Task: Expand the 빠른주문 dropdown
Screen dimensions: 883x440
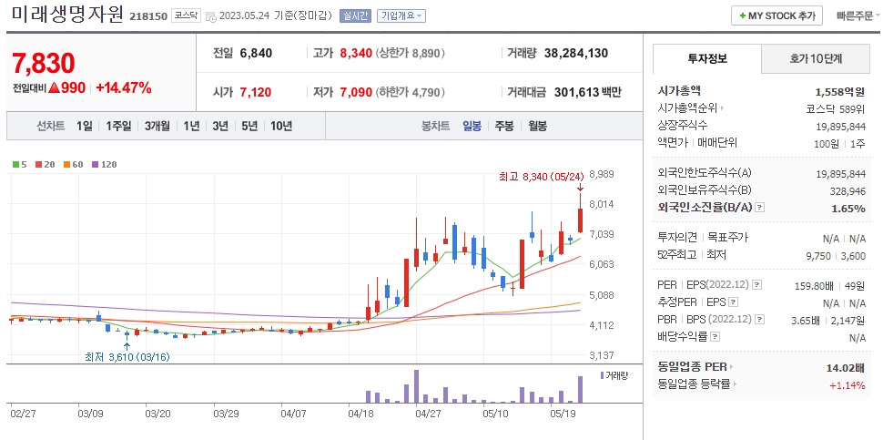Action: pyautogui.click(x=858, y=15)
